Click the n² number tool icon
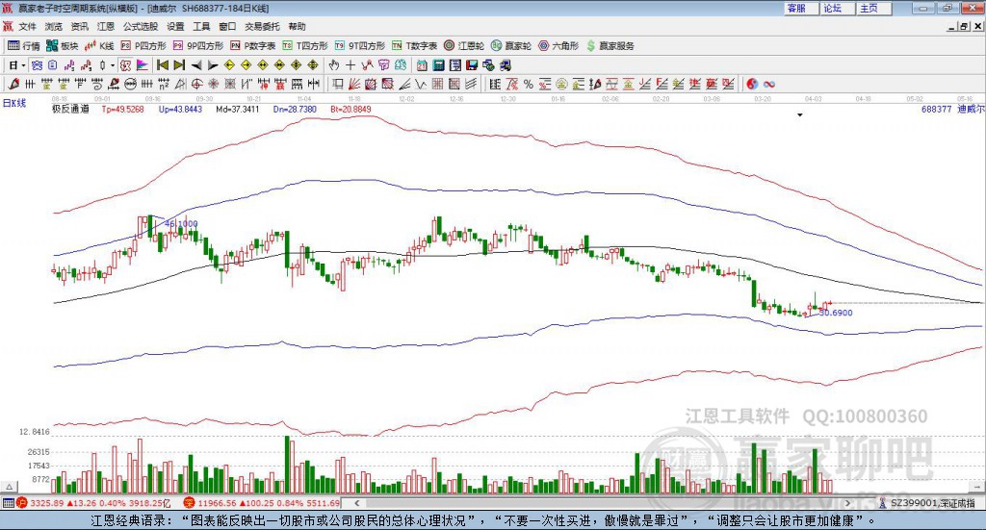 click(x=164, y=84)
